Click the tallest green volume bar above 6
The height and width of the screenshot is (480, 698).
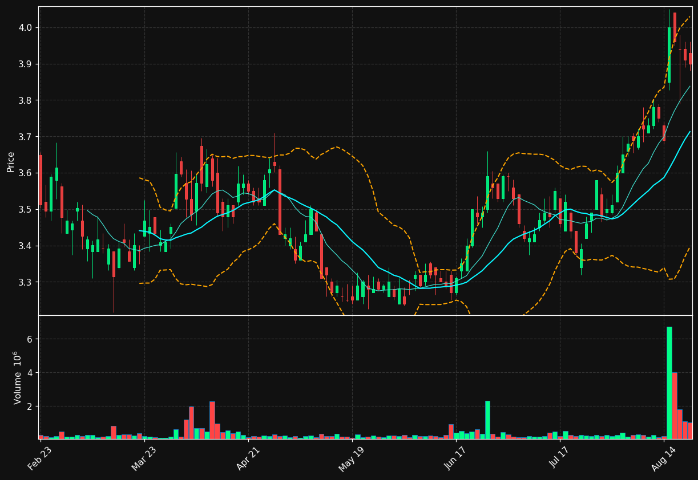click(669, 383)
